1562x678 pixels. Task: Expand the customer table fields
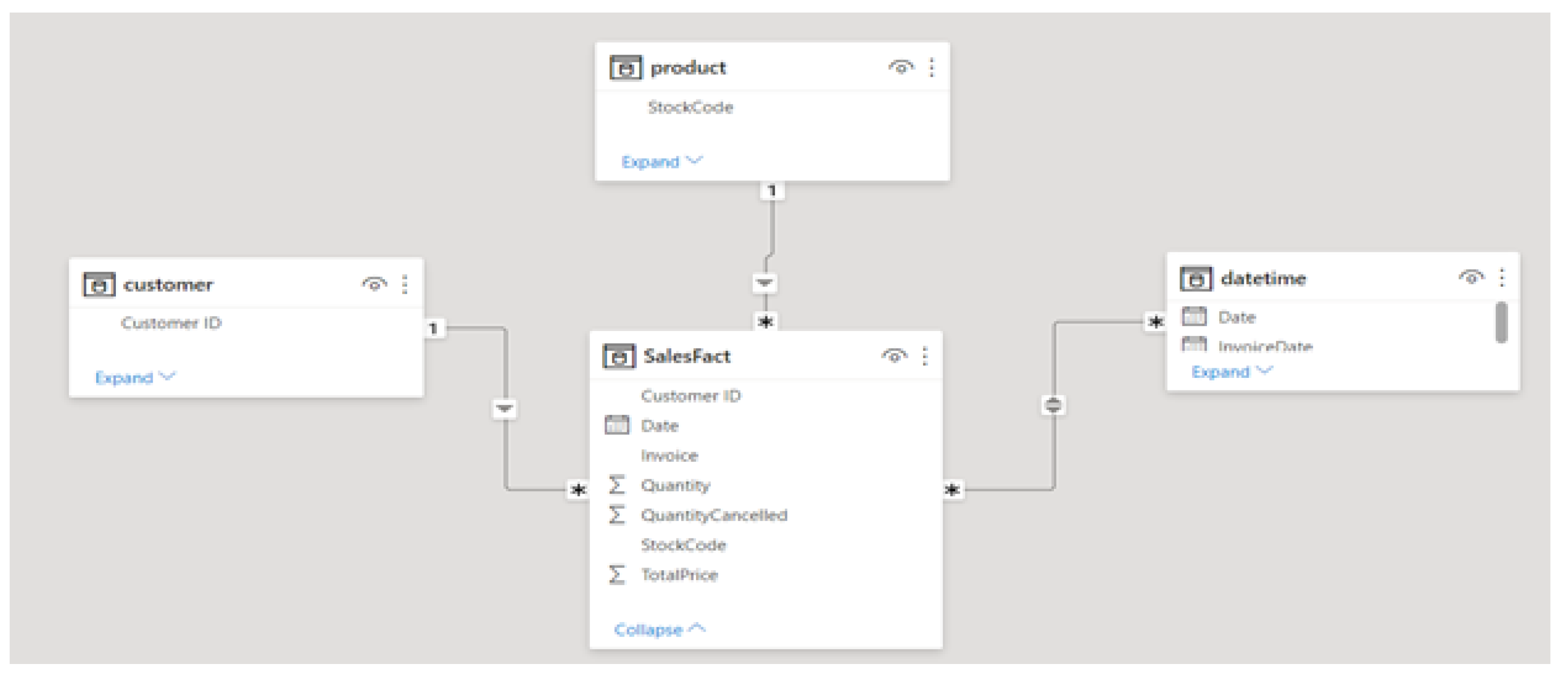click(x=135, y=377)
